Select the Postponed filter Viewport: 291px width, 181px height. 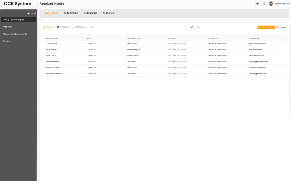tap(63, 27)
